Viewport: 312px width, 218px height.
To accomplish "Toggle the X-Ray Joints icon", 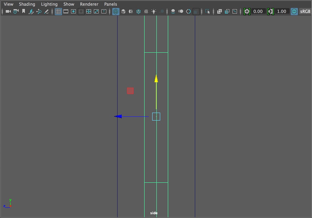I will (x=235, y=12).
